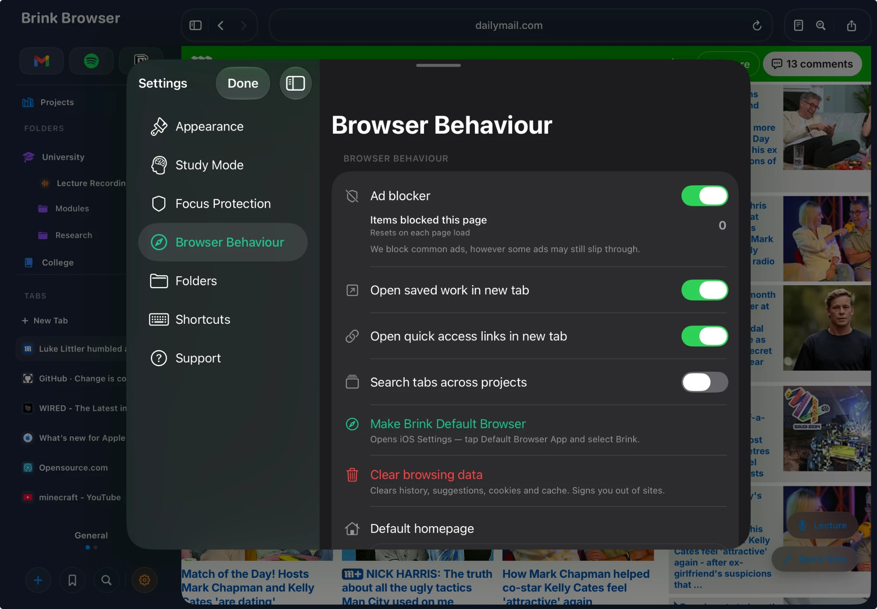Click the compass icon beside Make Brink Default
877x609 pixels.
click(352, 424)
